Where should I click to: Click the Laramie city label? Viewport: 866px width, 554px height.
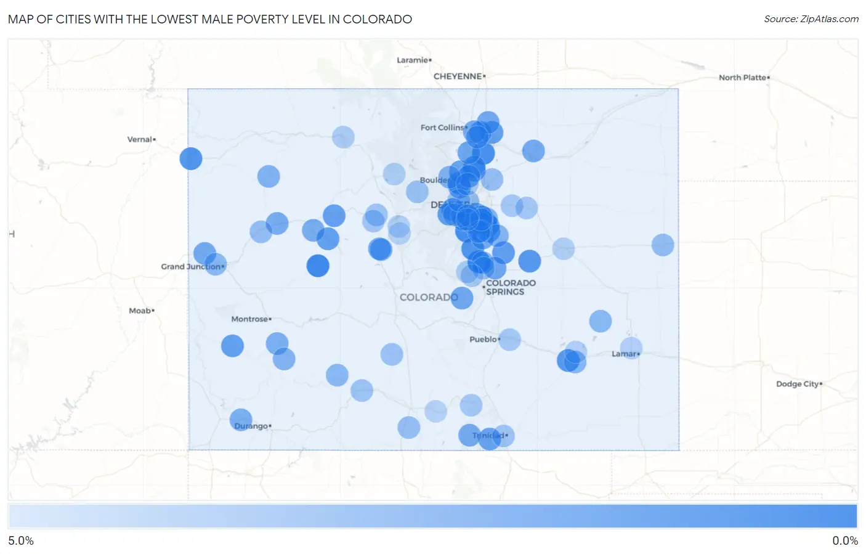(x=412, y=60)
